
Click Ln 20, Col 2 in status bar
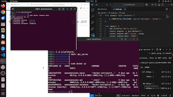click(x=126, y=95)
